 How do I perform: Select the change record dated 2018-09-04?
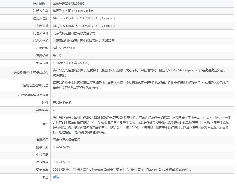tap(122, 170)
